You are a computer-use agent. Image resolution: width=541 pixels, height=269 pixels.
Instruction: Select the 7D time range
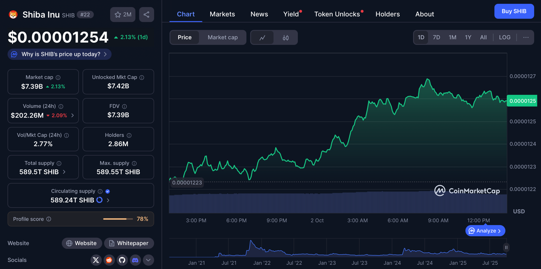click(436, 37)
